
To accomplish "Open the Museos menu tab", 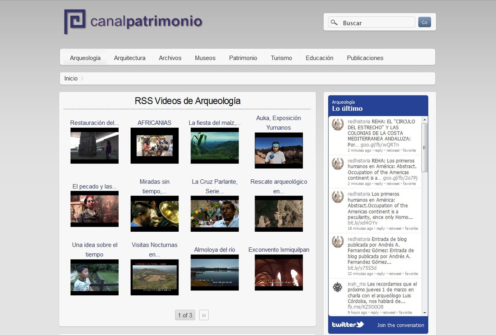I will coord(205,58).
